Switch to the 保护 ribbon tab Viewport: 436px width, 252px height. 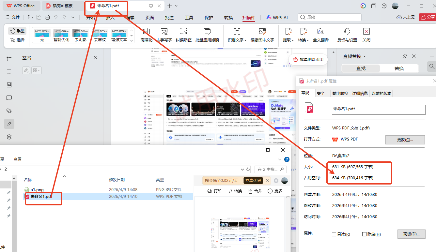pyautogui.click(x=209, y=18)
